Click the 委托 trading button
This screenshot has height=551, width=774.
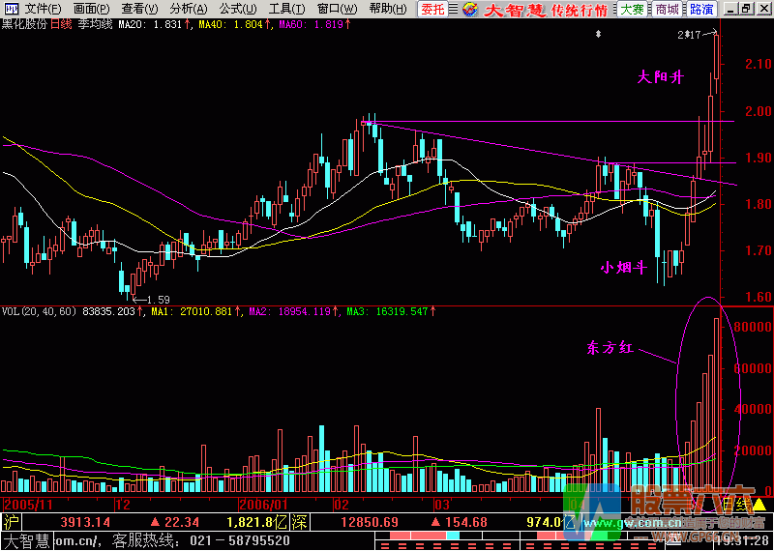click(x=433, y=9)
